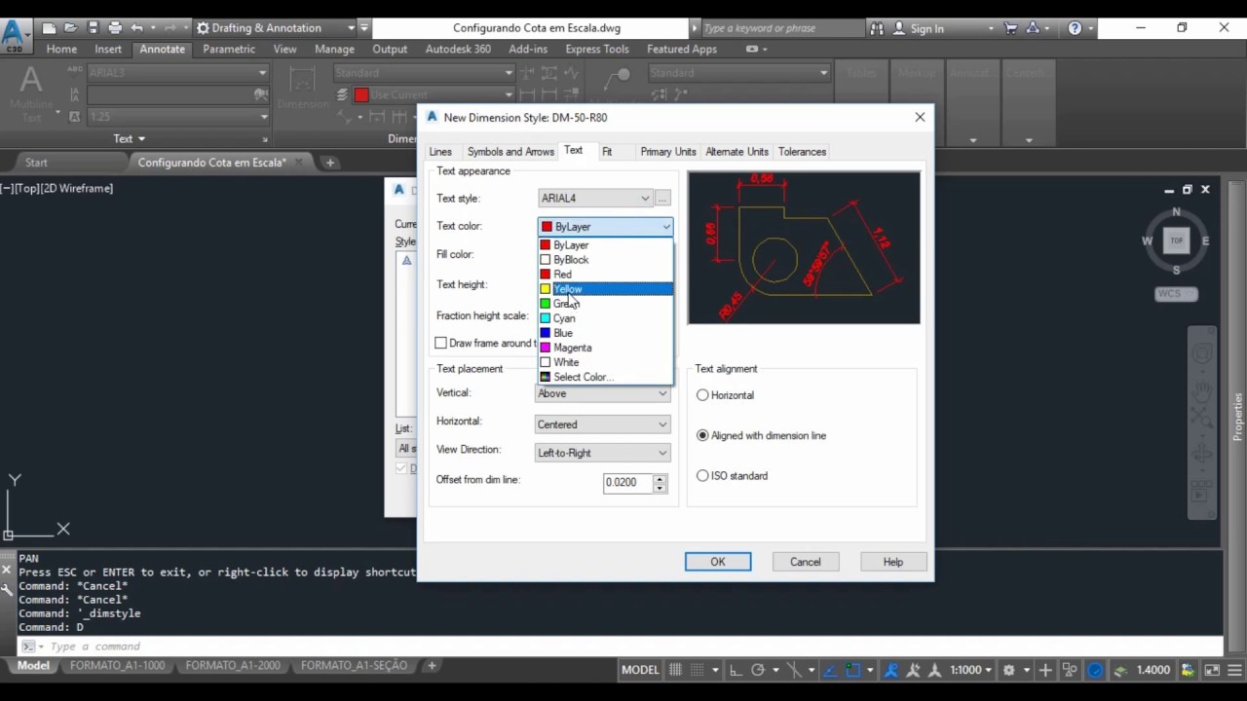This screenshot has height=701, width=1247.
Task: Click the Help button in dialog
Action: point(893,562)
